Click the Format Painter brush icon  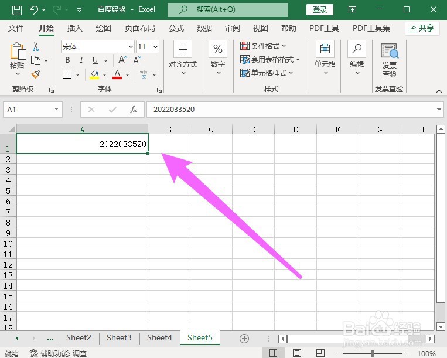(x=36, y=74)
